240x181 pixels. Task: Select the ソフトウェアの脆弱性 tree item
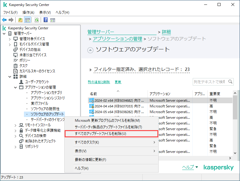pyautogui.click(x=45, y=109)
